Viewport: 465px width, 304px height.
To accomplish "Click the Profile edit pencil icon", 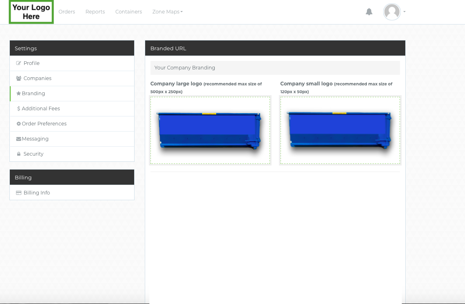I will [18, 63].
